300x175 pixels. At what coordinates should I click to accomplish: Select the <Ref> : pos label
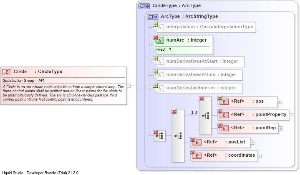tap(247, 101)
